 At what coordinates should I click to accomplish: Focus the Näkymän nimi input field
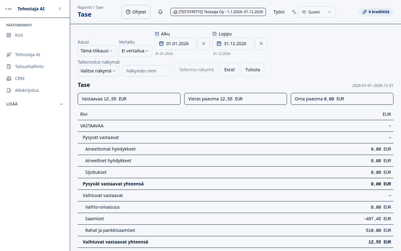147,71
